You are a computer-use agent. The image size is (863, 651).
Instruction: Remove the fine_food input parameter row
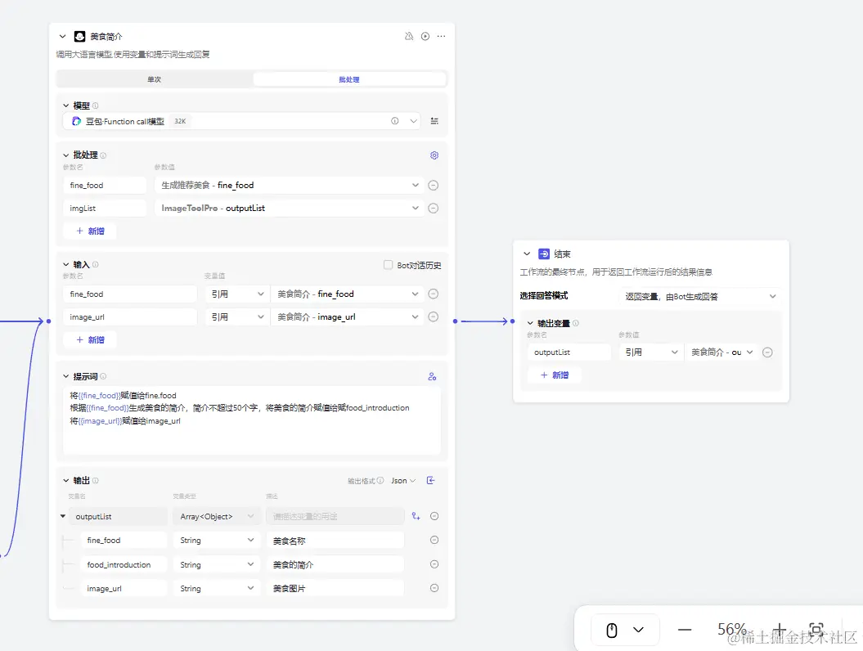pos(434,294)
